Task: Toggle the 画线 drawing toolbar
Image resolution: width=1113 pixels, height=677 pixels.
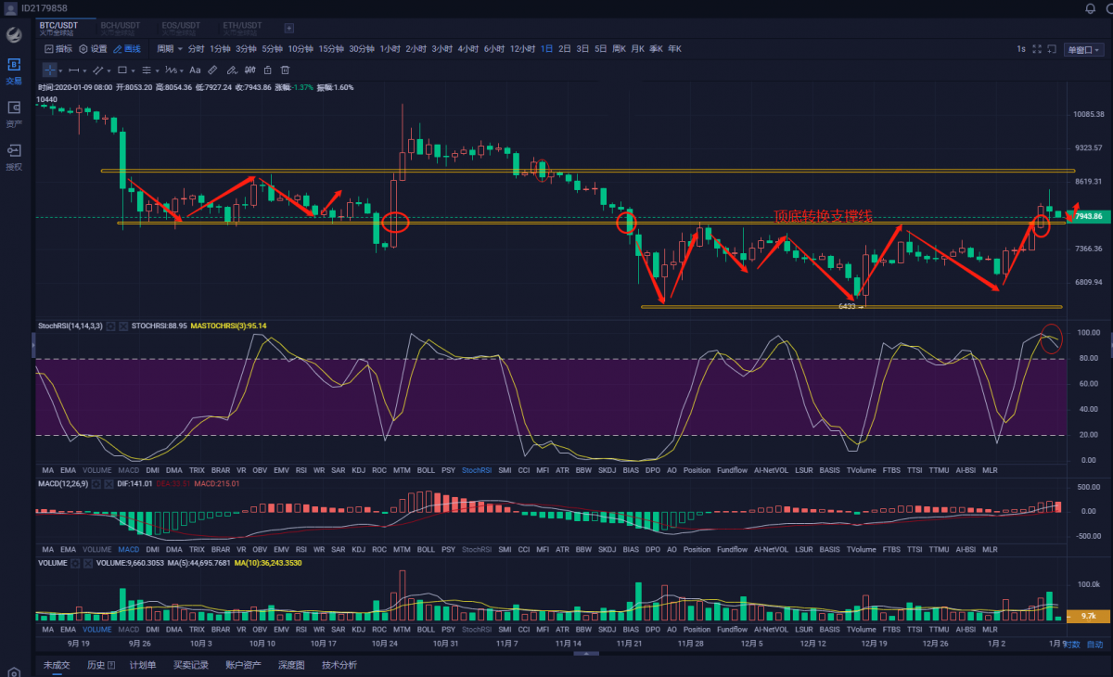Action: (x=127, y=49)
